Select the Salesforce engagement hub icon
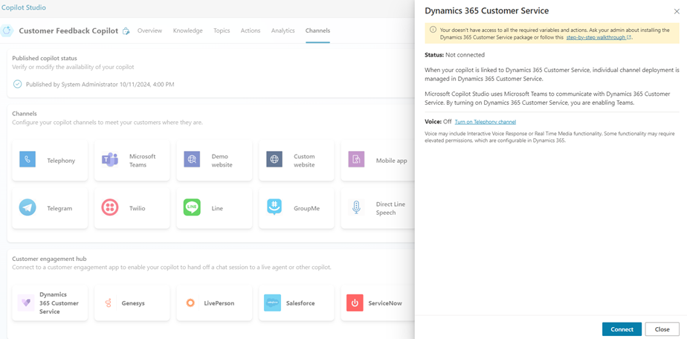Screen dimensions: 687x339 click(x=273, y=303)
